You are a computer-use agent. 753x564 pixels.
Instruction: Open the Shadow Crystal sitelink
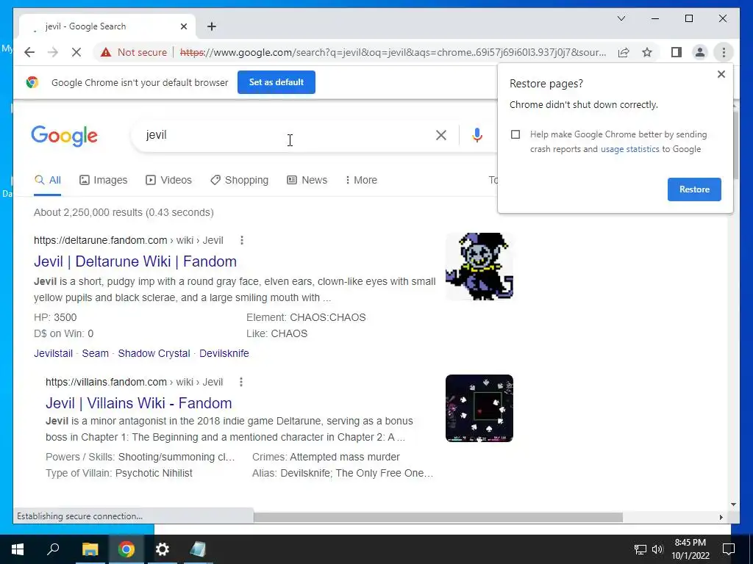tap(154, 353)
